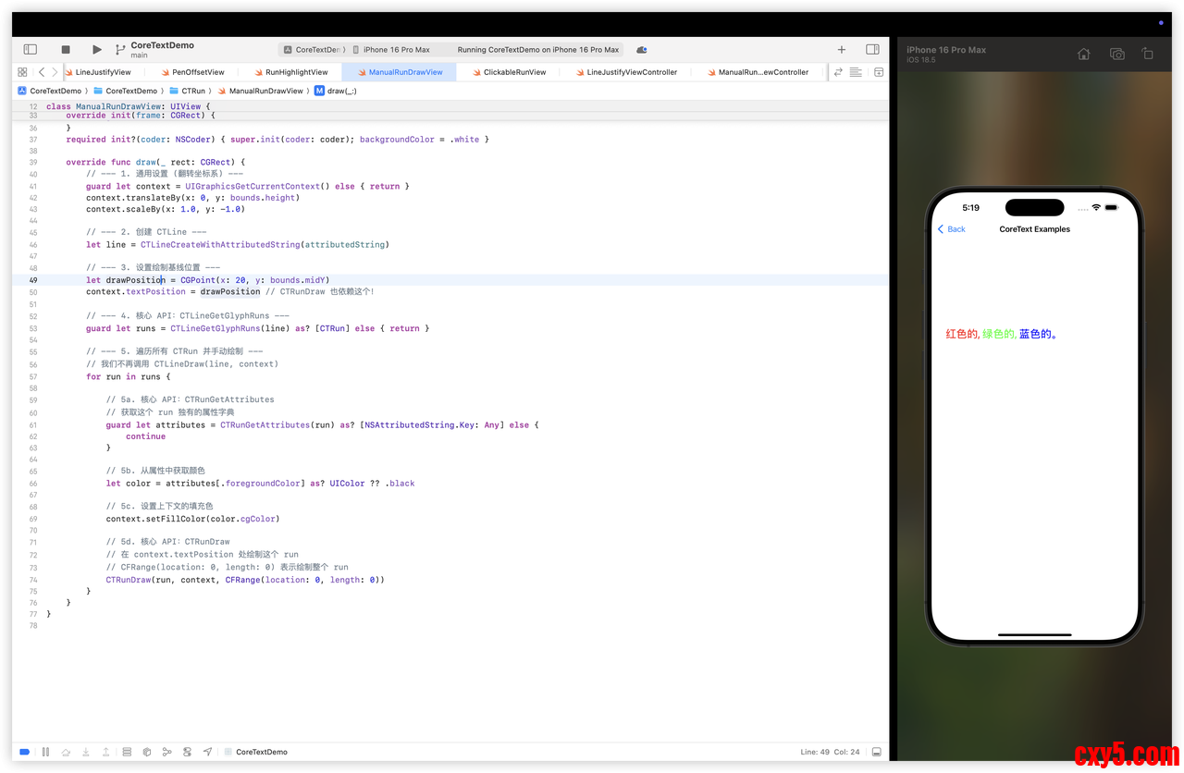Image resolution: width=1184 pixels, height=773 pixels.
Task: Toggle the right inspector panel
Action: pyautogui.click(x=872, y=49)
